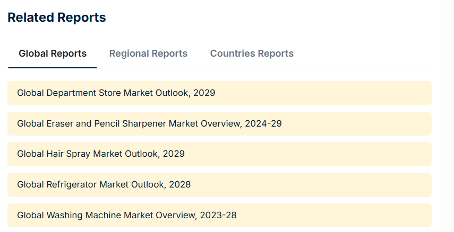Viewport: 454px width, 232px height.
Task: Return to global-level related reports list
Action: [x=53, y=53]
